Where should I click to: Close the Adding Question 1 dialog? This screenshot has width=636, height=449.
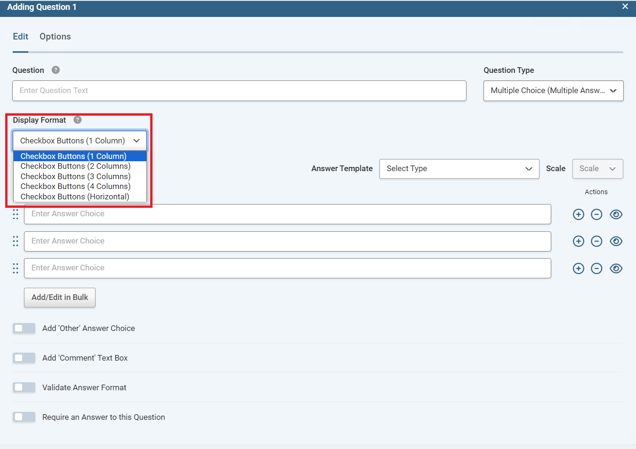coord(625,7)
